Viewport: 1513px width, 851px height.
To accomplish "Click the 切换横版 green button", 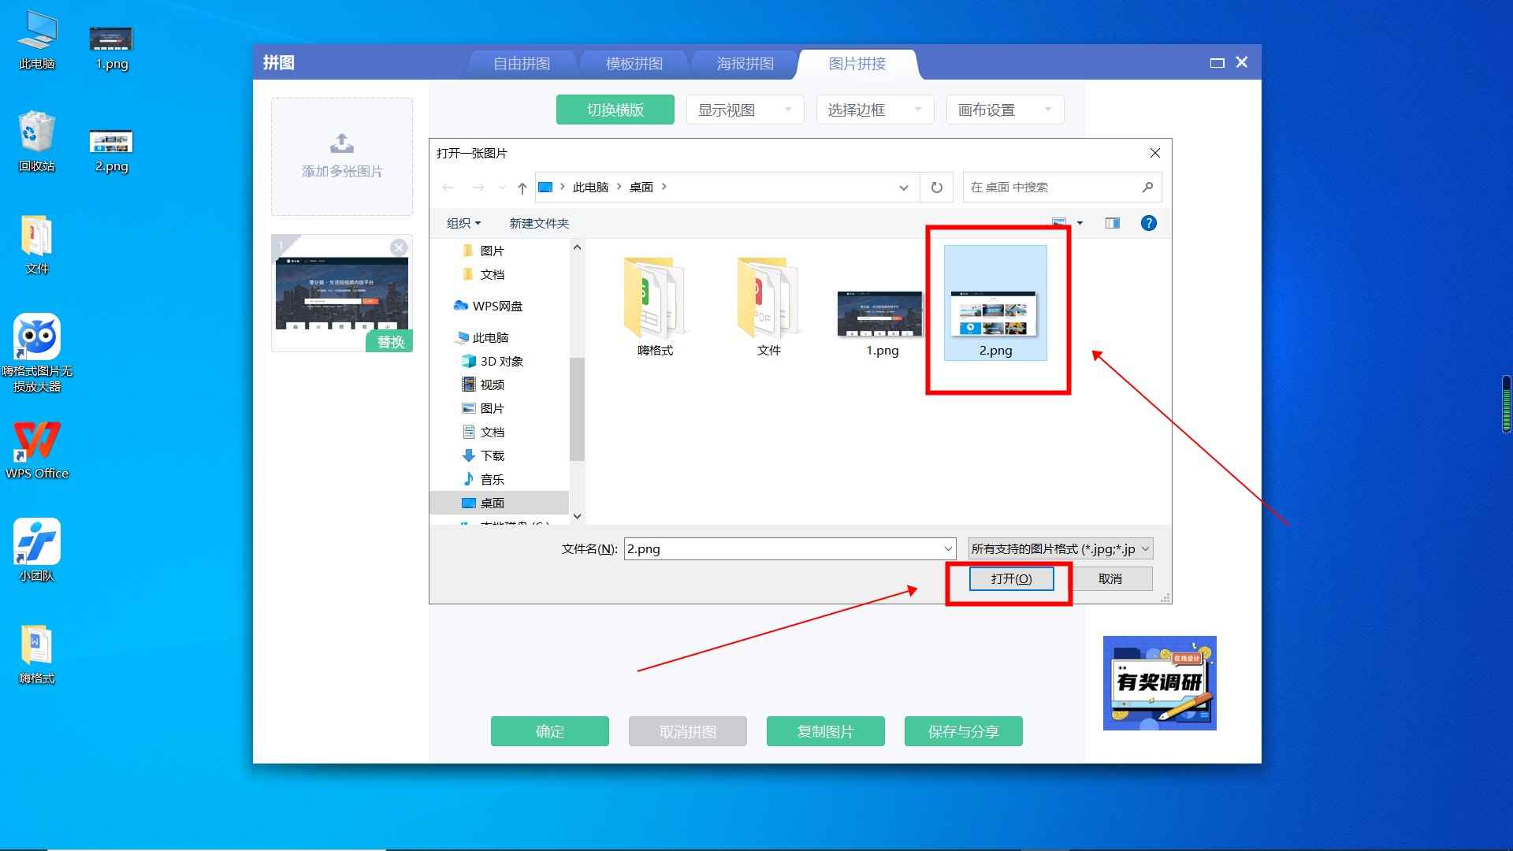I will pyautogui.click(x=615, y=110).
